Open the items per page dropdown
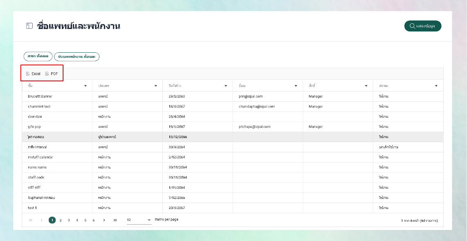 click(139, 220)
